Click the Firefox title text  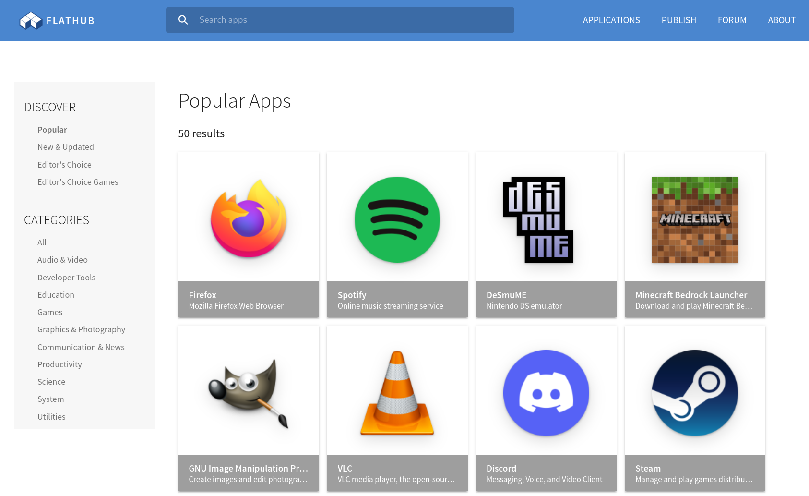click(x=202, y=295)
